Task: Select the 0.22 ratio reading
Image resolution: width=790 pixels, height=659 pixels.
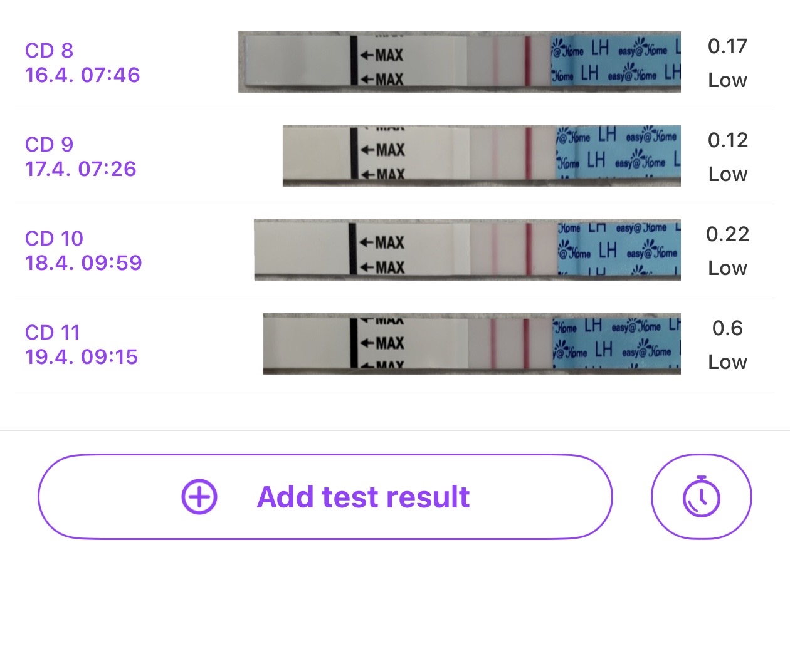Action: click(727, 234)
